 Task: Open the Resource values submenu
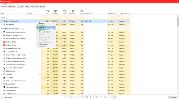tap(46, 30)
